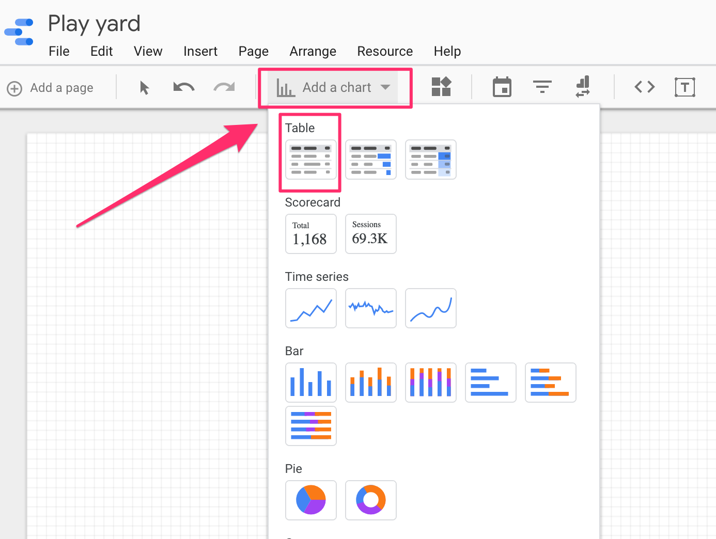Click the redo arrow icon

(224, 87)
